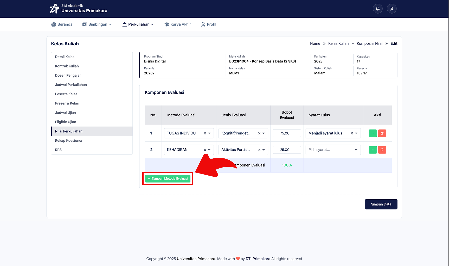Select Jadwal Perkuliahan in sidebar
The width and height of the screenshot is (449, 266).
pyautogui.click(x=92, y=85)
